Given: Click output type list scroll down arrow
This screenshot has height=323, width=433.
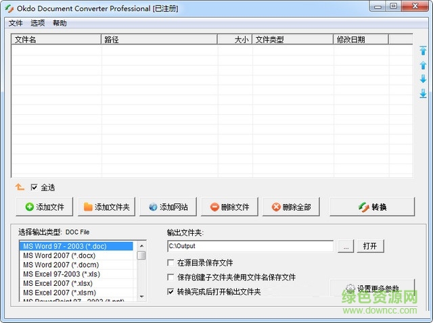Looking at the screenshot, I should pos(141,297).
